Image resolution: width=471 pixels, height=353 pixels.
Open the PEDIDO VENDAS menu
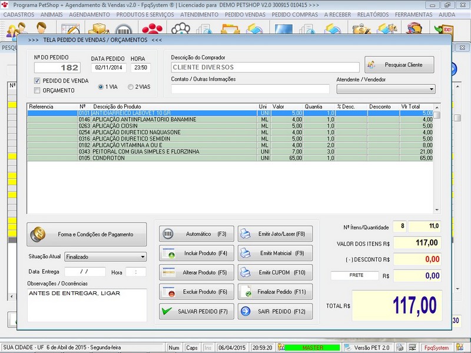(x=245, y=14)
